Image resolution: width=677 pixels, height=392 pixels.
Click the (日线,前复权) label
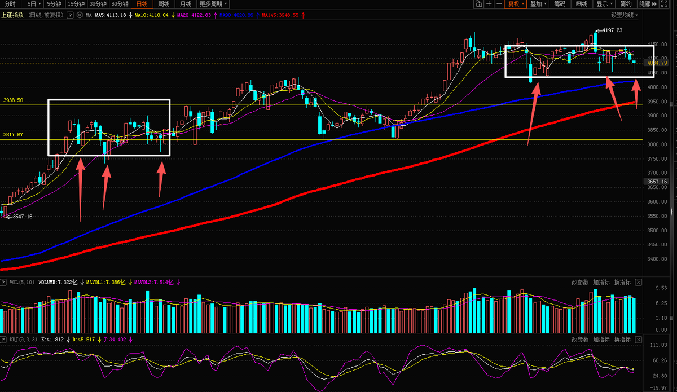pyautogui.click(x=46, y=15)
